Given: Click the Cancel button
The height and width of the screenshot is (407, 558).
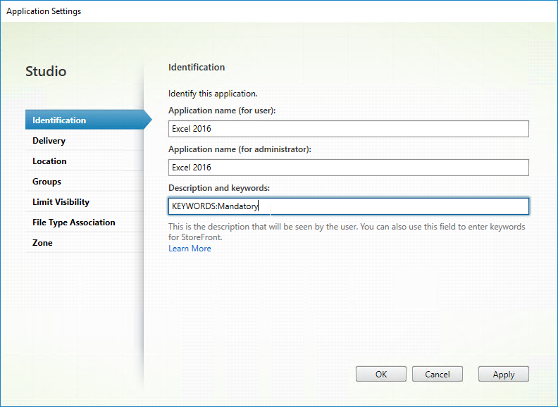Looking at the screenshot, I should point(438,374).
